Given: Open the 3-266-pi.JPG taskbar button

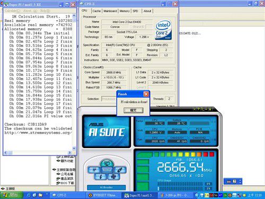Looking at the screenshot, I should click(175, 195).
